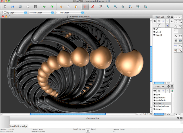This screenshot has height=133, width=183.
Task: Undo the last action
Action: (44, 6)
